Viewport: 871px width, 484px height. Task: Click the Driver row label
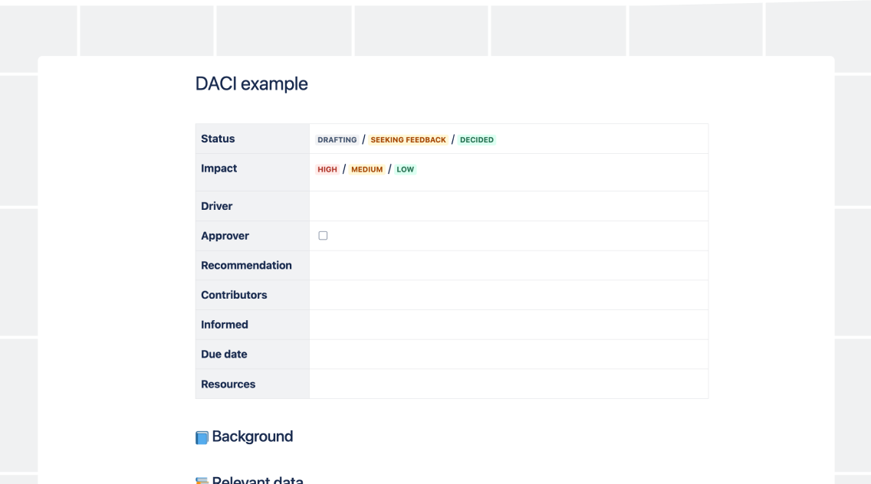pyautogui.click(x=217, y=206)
